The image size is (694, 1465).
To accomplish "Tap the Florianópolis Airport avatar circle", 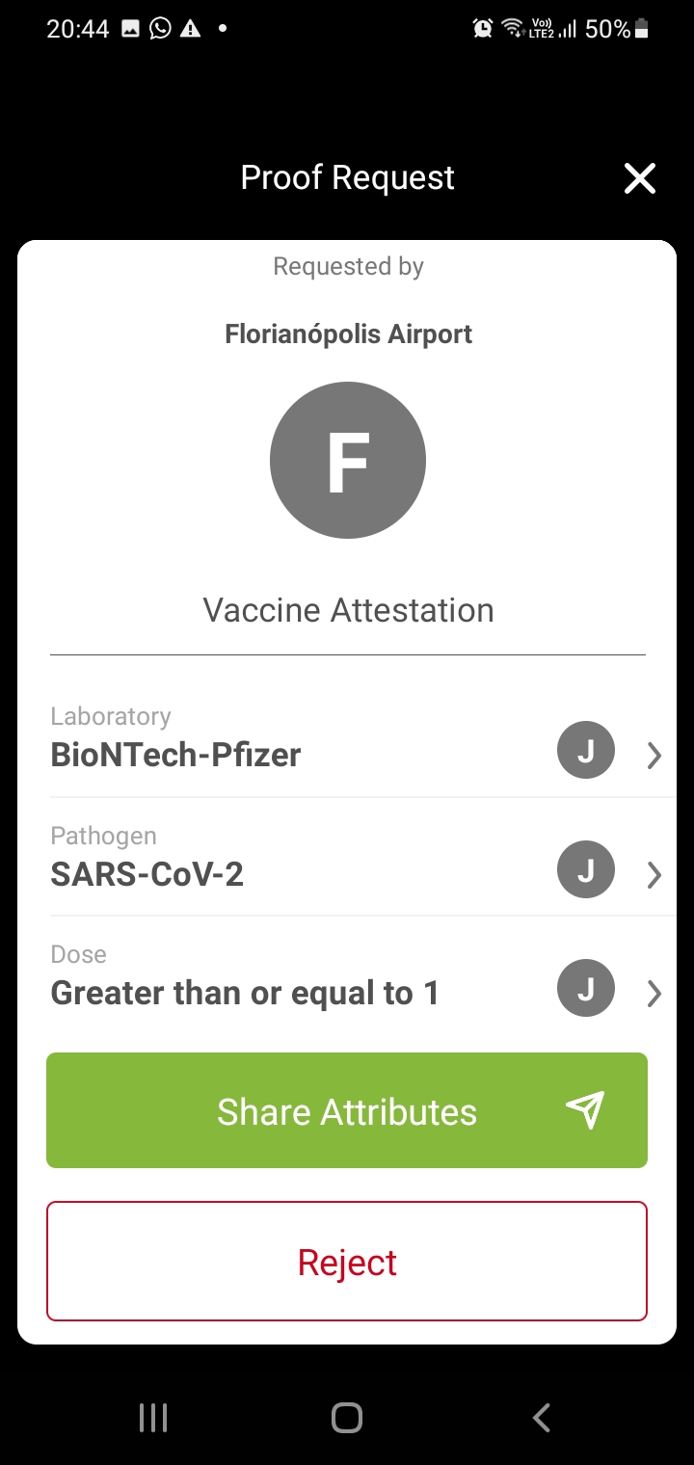I will [348, 459].
